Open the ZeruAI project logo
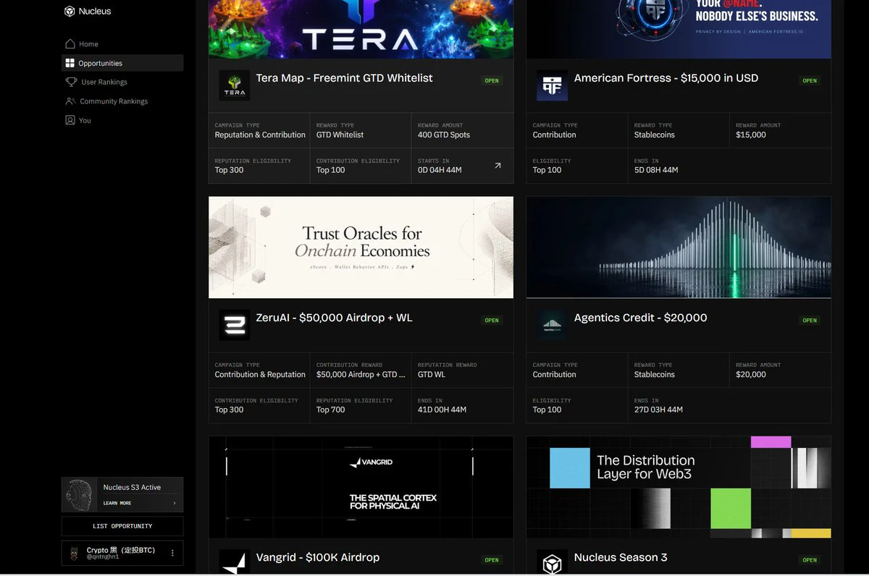The height and width of the screenshot is (576, 869). (x=235, y=325)
